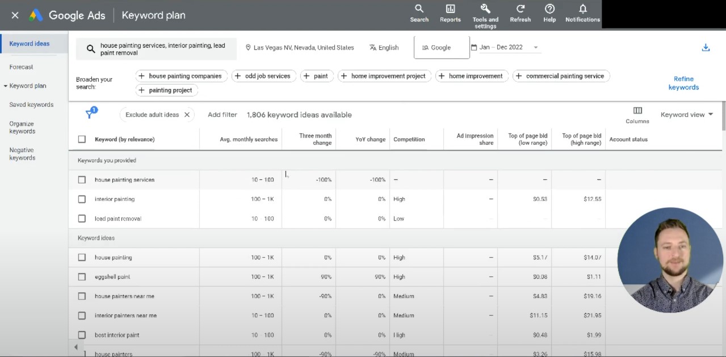
Task: Click the keyword search input box
Action: tap(157, 49)
